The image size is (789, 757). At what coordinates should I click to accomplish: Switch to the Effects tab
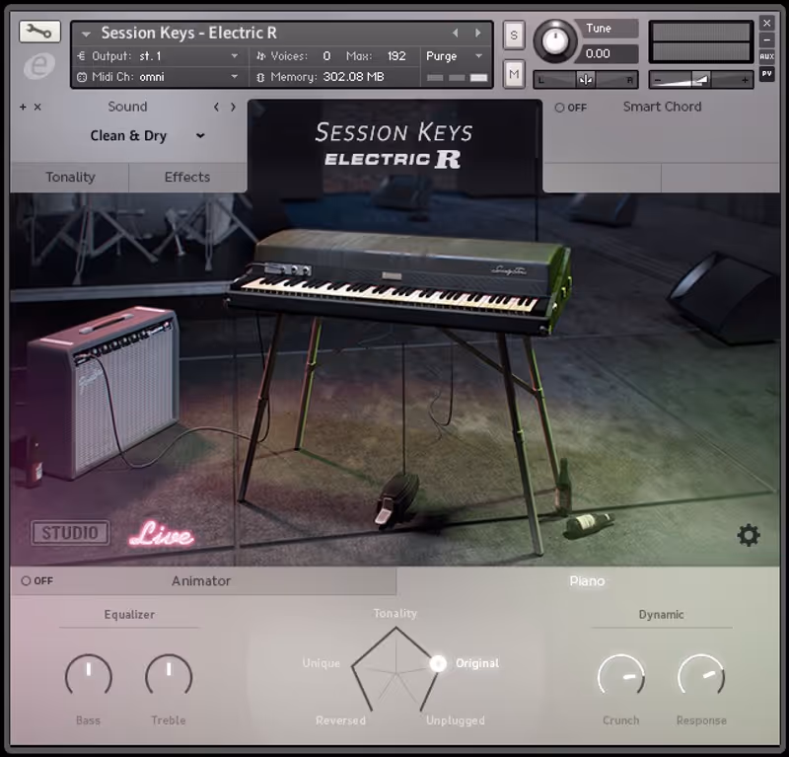point(186,178)
